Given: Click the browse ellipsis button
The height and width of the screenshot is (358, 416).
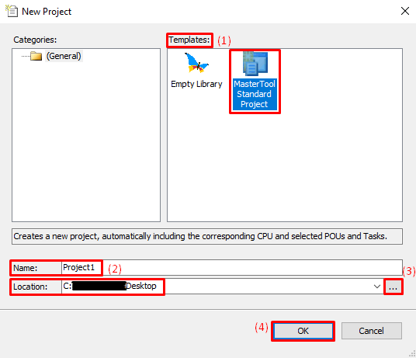Looking at the screenshot, I should click(393, 287).
